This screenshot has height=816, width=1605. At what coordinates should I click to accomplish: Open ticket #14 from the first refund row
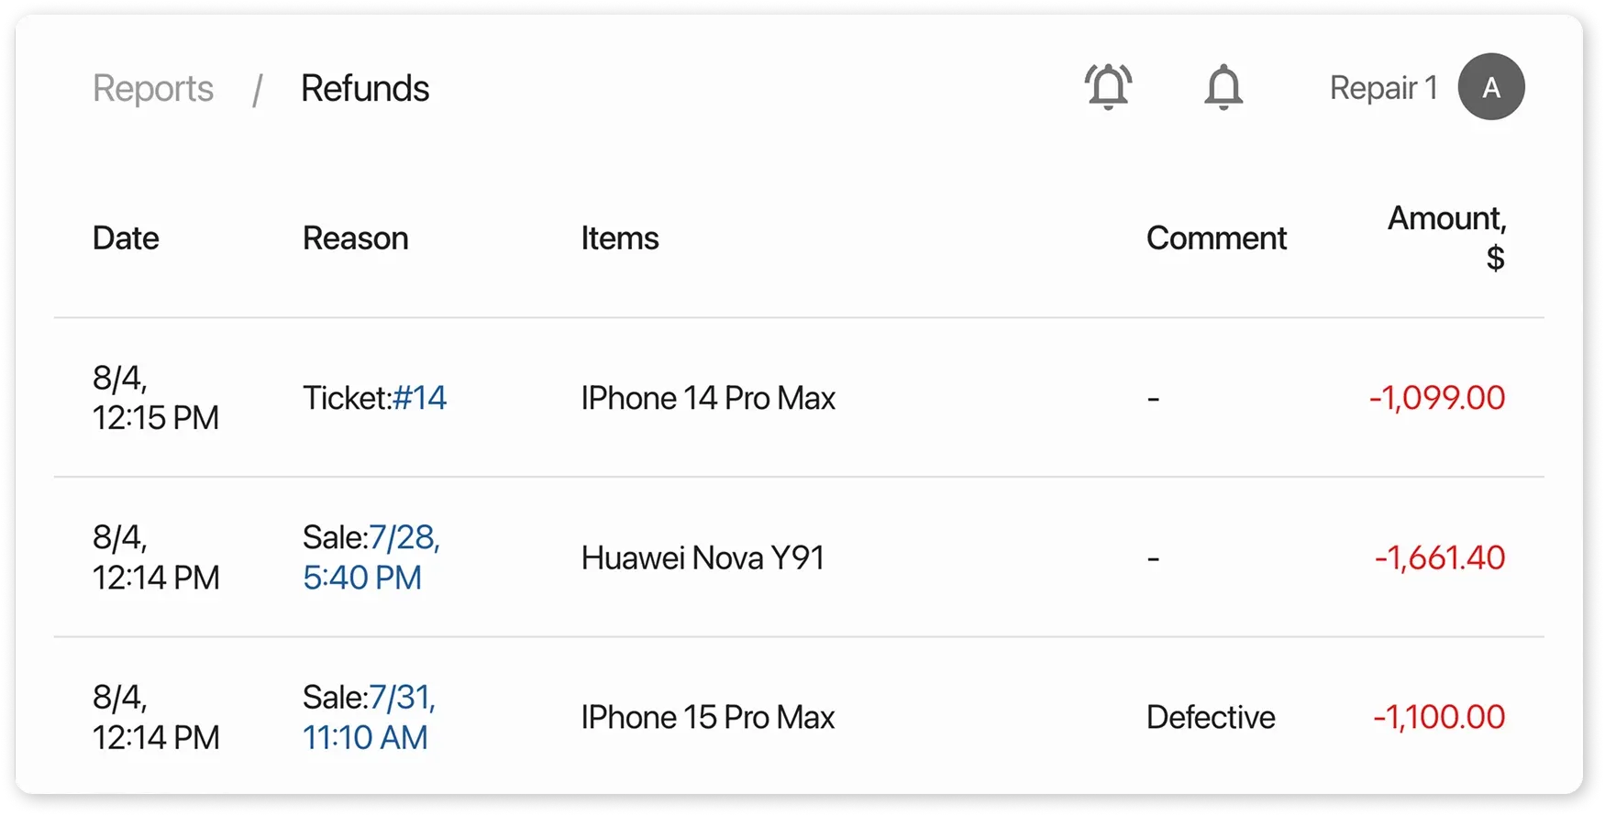point(422,398)
